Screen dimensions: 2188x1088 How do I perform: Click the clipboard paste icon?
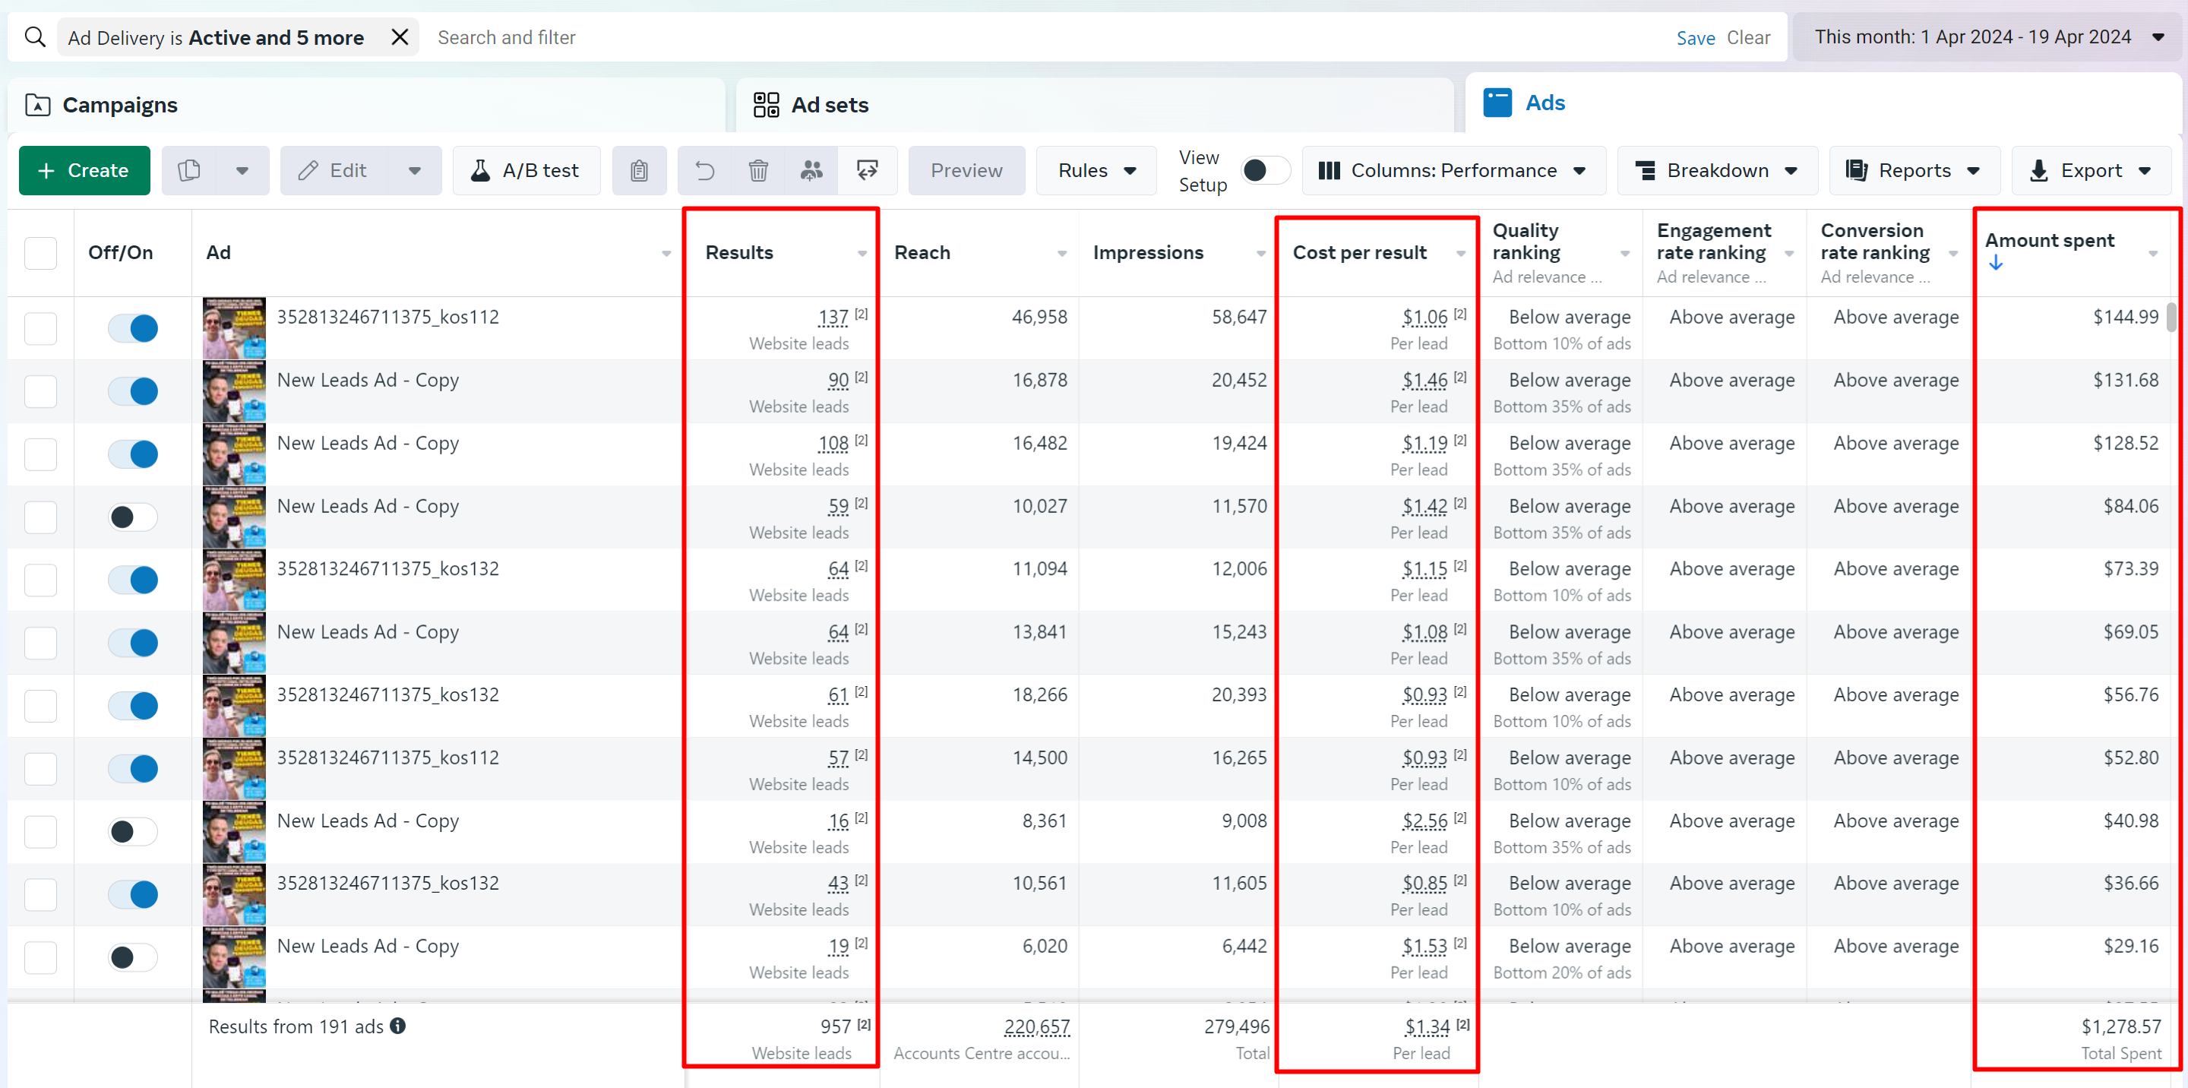(640, 171)
